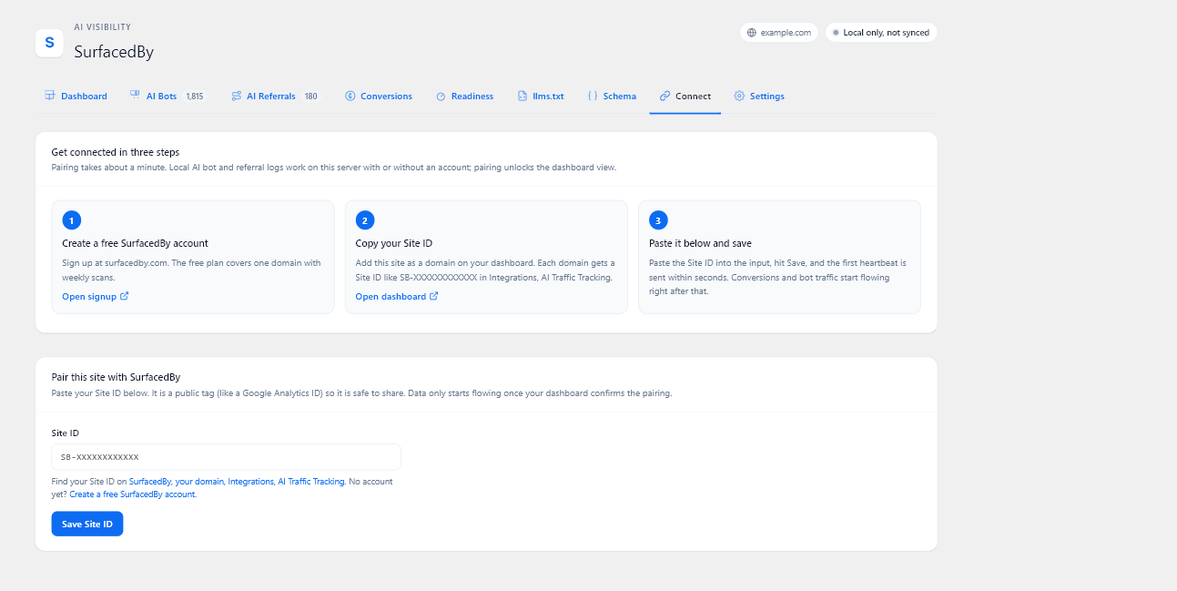Click the 'Paste it below and save' heading
This screenshot has width=1177, height=591.
point(700,243)
